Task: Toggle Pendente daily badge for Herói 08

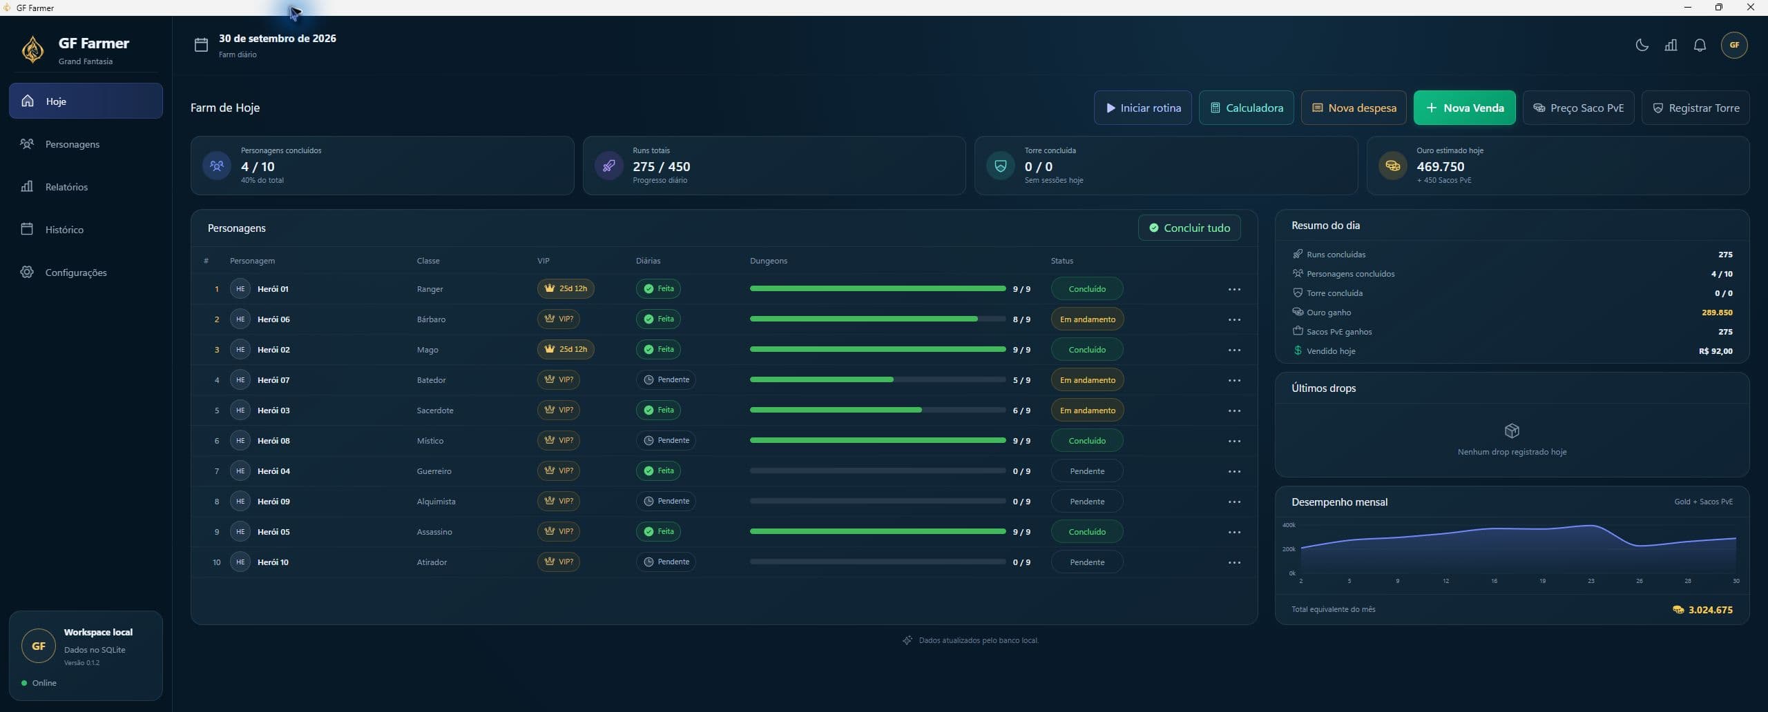Action: click(666, 440)
